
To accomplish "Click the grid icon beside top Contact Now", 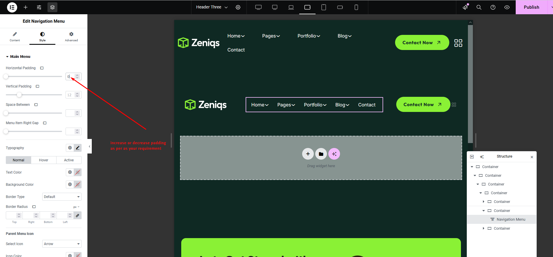I will (458, 43).
